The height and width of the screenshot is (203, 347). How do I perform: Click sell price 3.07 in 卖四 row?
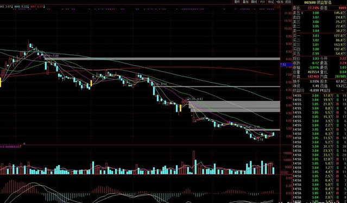pyautogui.click(x=316, y=17)
